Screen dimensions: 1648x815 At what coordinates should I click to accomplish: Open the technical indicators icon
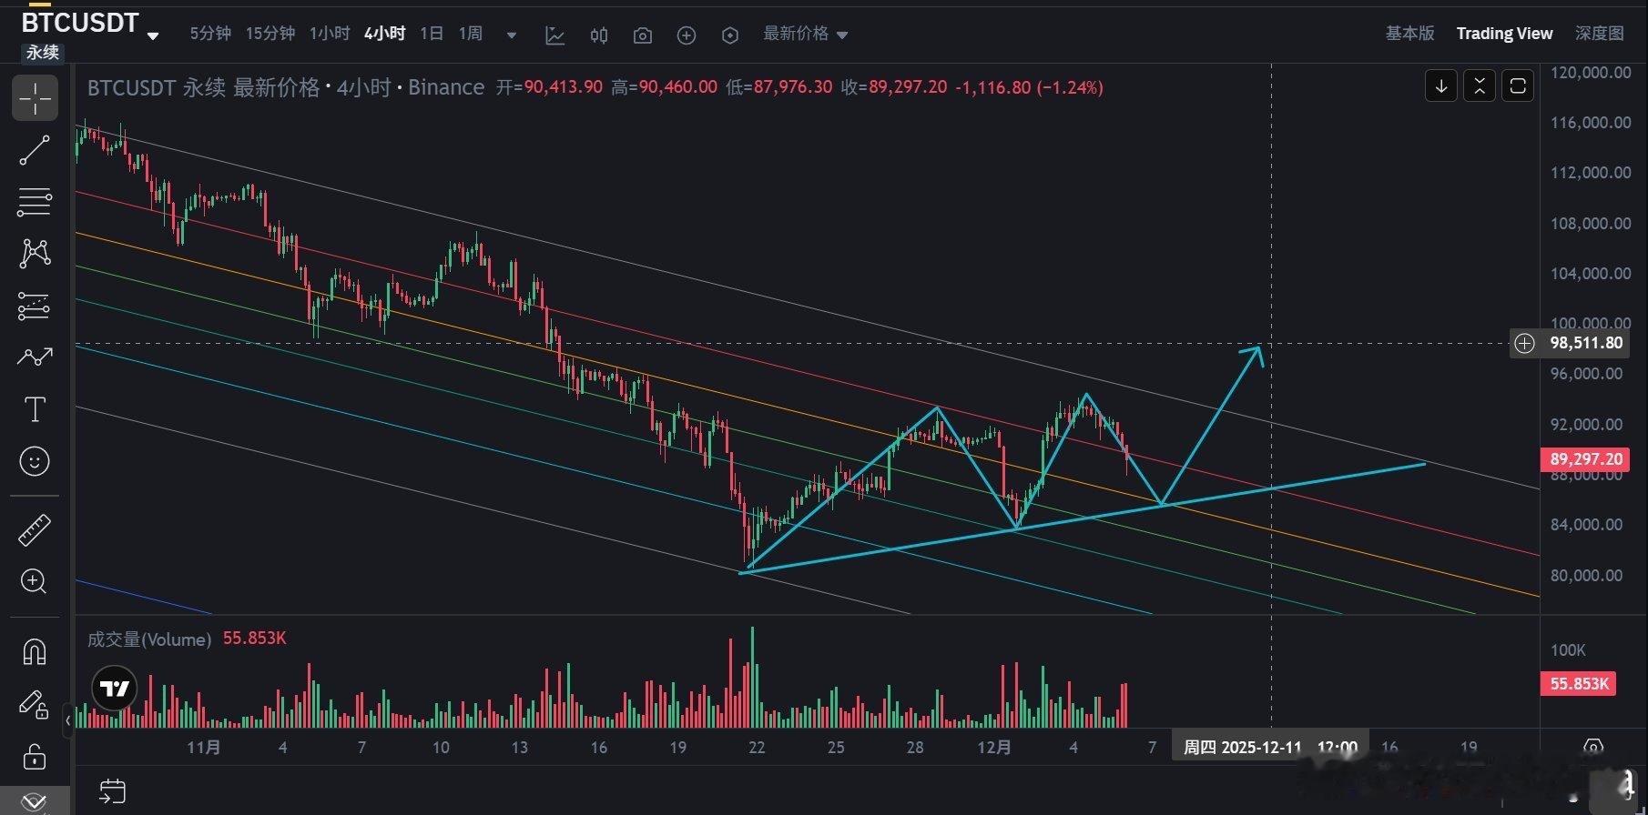[x=554, y=35]
